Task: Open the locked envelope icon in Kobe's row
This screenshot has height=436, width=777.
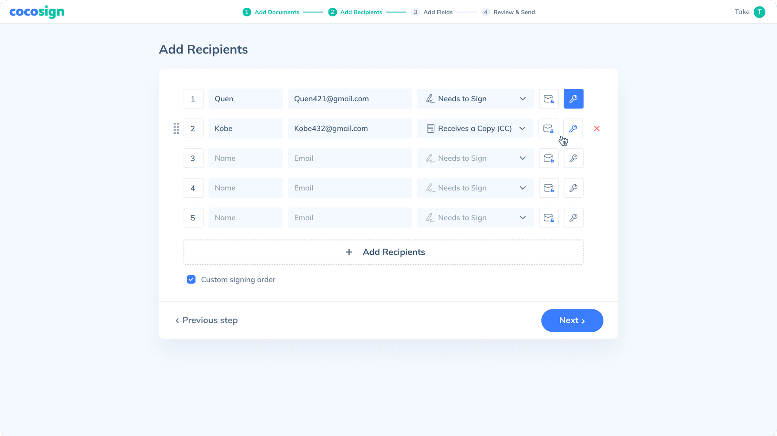Action: [548, 128]
